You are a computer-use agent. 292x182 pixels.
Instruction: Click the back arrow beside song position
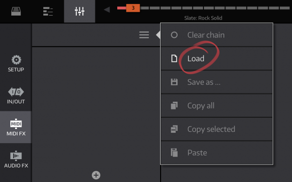[107, 10]
